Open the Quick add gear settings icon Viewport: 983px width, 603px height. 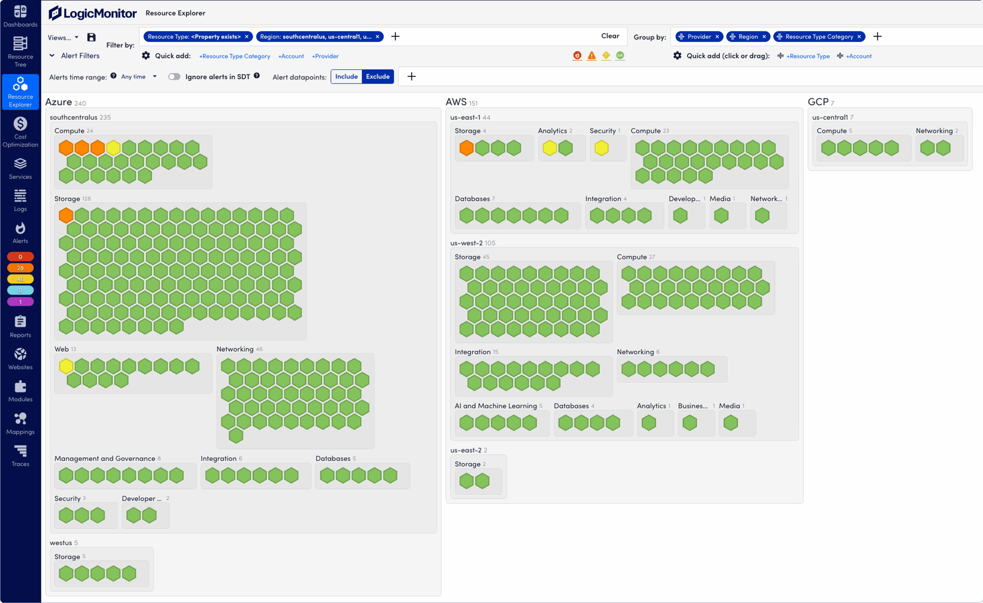coord(146,55)
